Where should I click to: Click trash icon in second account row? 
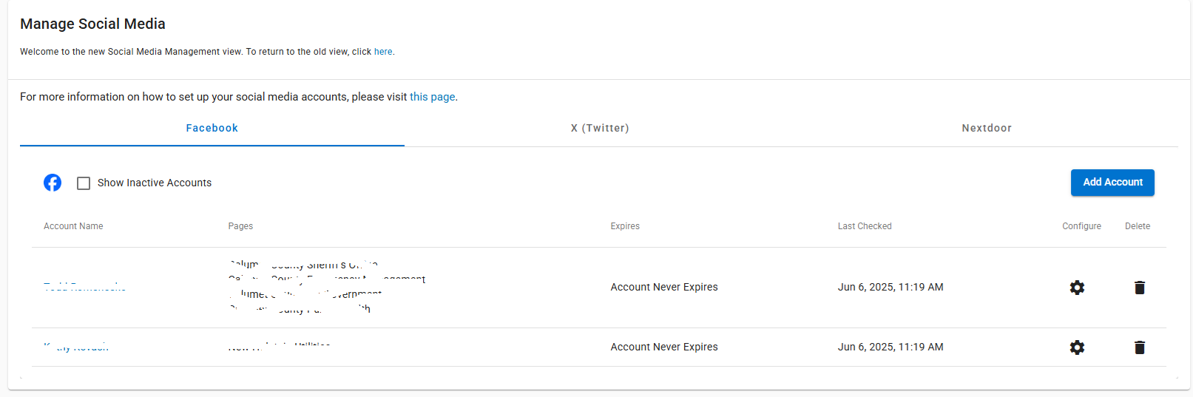pyautogui.click(x=1140, y=347)
